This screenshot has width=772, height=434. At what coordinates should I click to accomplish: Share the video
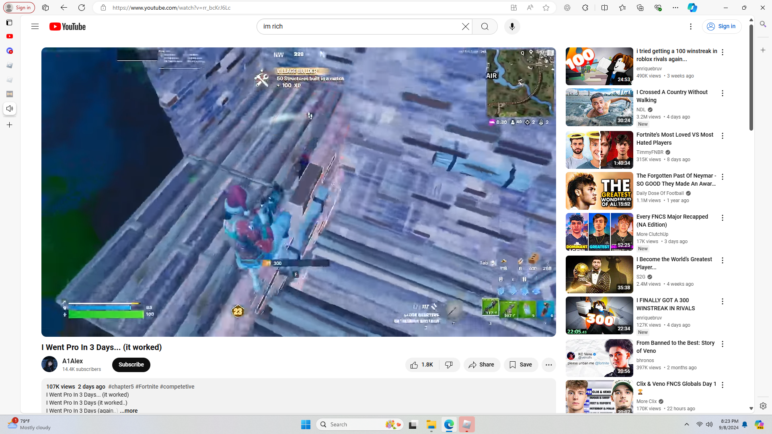click(x=482, y=365)
